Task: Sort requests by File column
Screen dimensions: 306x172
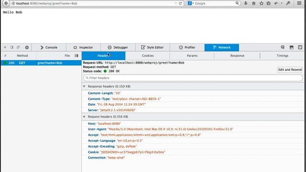Action: tap(67, 55)
